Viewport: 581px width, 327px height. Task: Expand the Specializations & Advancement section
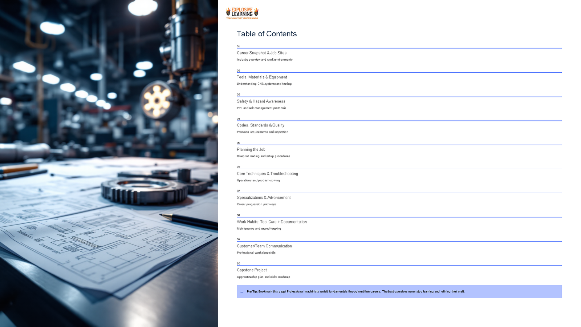[x=264, y=198]
